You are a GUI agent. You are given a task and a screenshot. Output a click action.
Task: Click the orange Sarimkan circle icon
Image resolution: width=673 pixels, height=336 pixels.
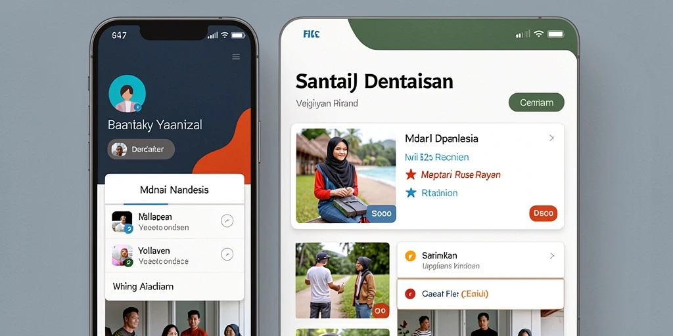click(410, 257)
